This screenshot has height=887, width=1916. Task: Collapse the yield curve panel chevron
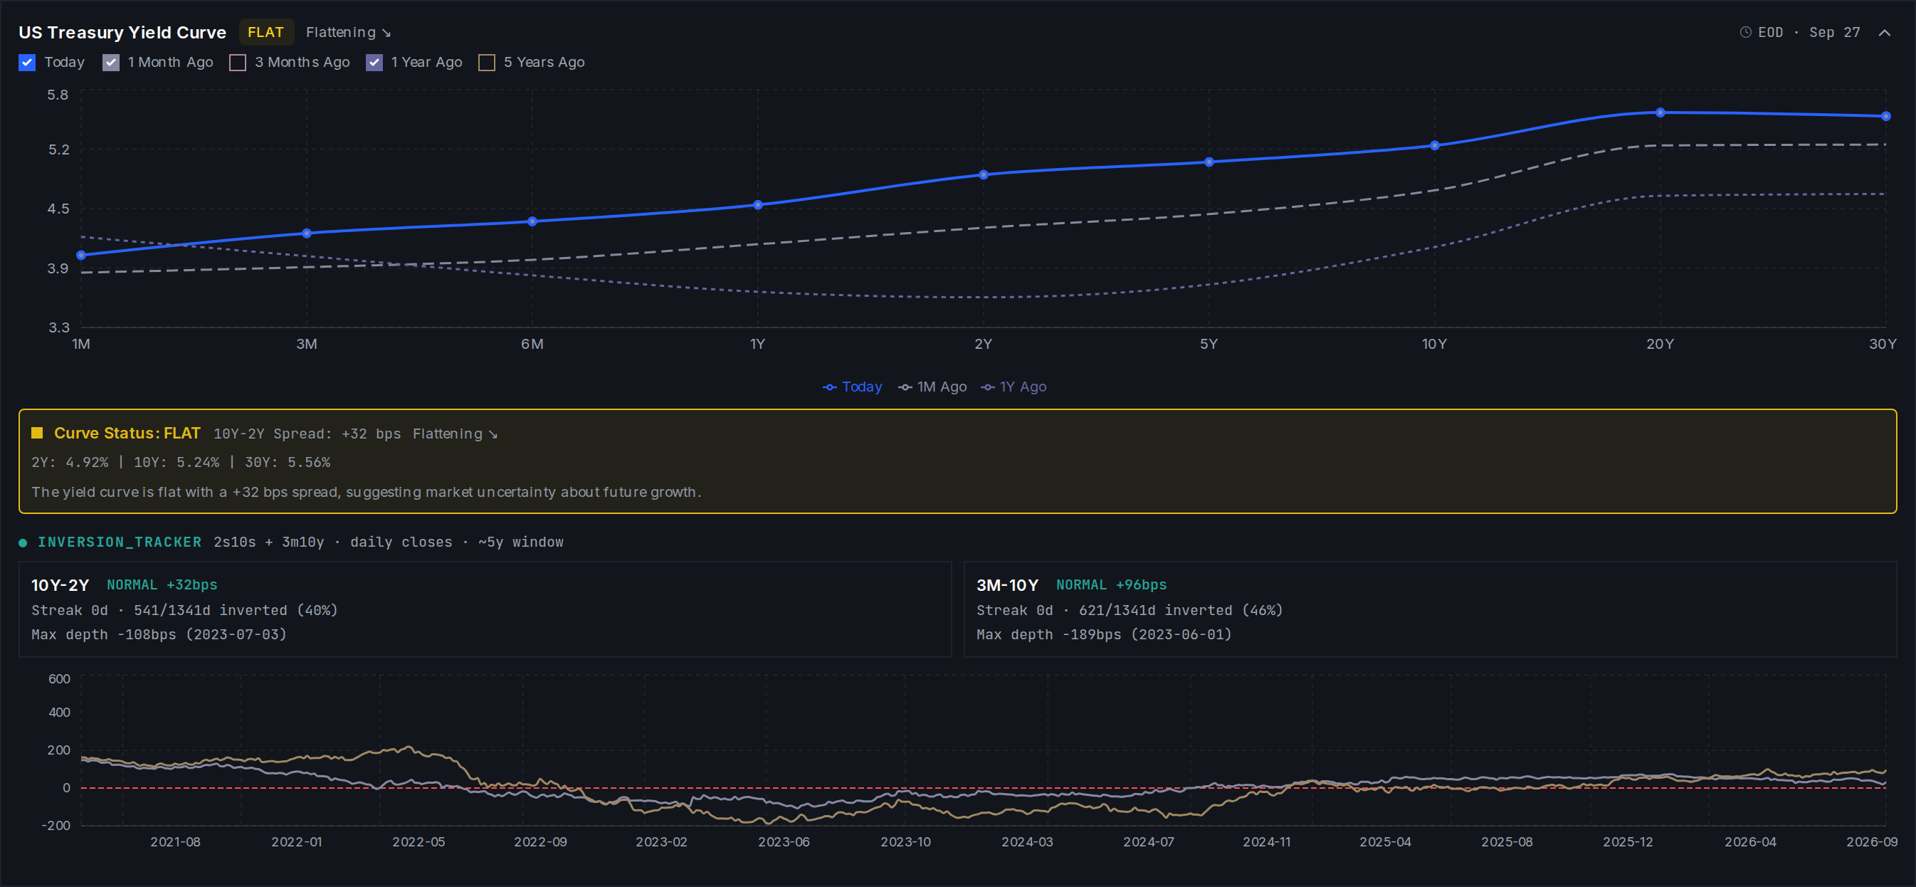[1884, 33]
